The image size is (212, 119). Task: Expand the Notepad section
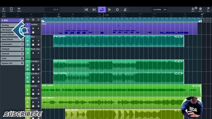[12, 49]
